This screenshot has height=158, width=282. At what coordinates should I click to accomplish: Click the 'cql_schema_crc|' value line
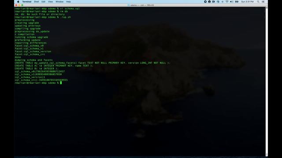(x=41, y=80)
